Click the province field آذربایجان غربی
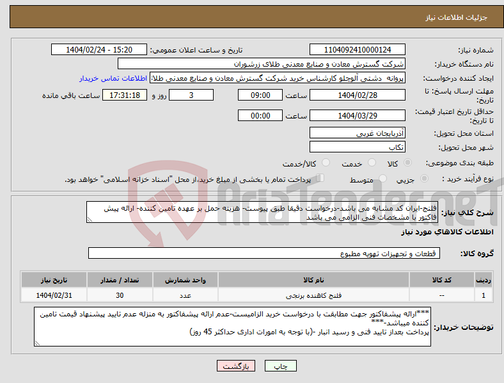504x383 pixels. 357,133
